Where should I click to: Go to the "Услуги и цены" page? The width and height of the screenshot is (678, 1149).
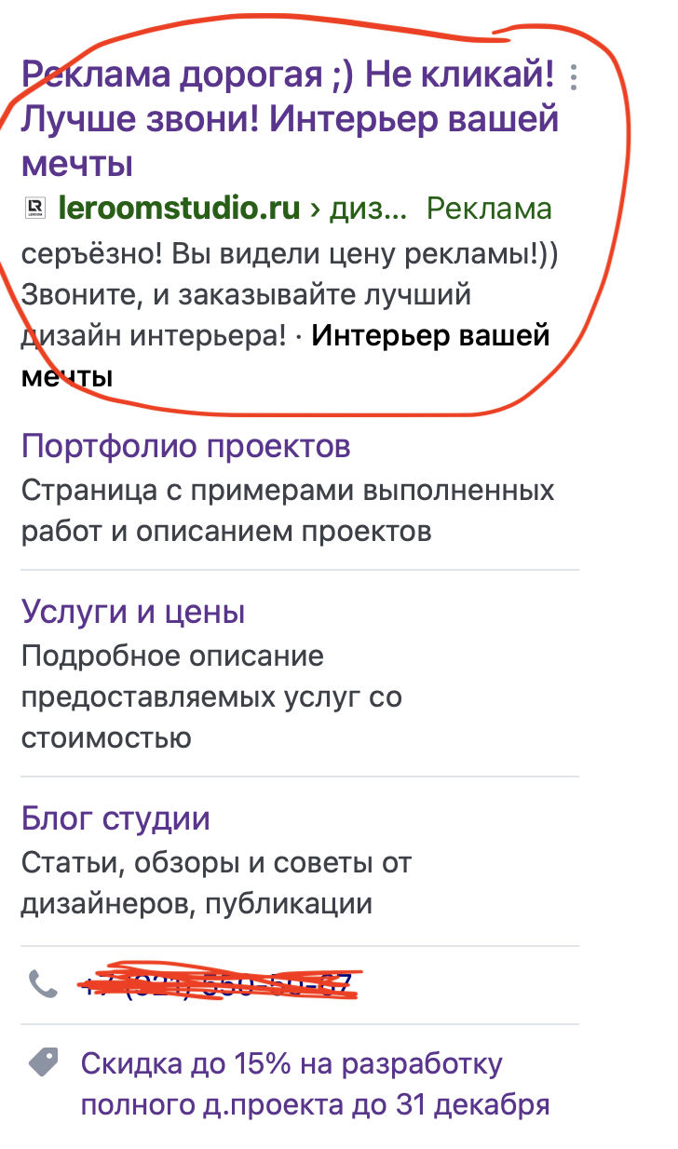(133, 612)
